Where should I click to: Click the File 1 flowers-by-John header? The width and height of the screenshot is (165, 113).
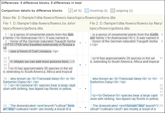tap(39, 26)
